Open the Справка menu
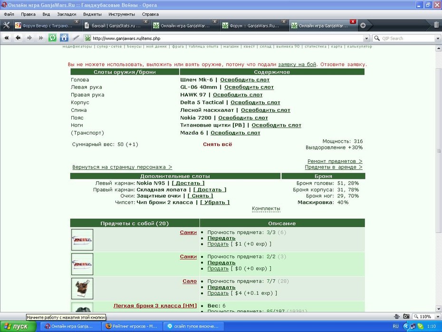 (150, 14)
